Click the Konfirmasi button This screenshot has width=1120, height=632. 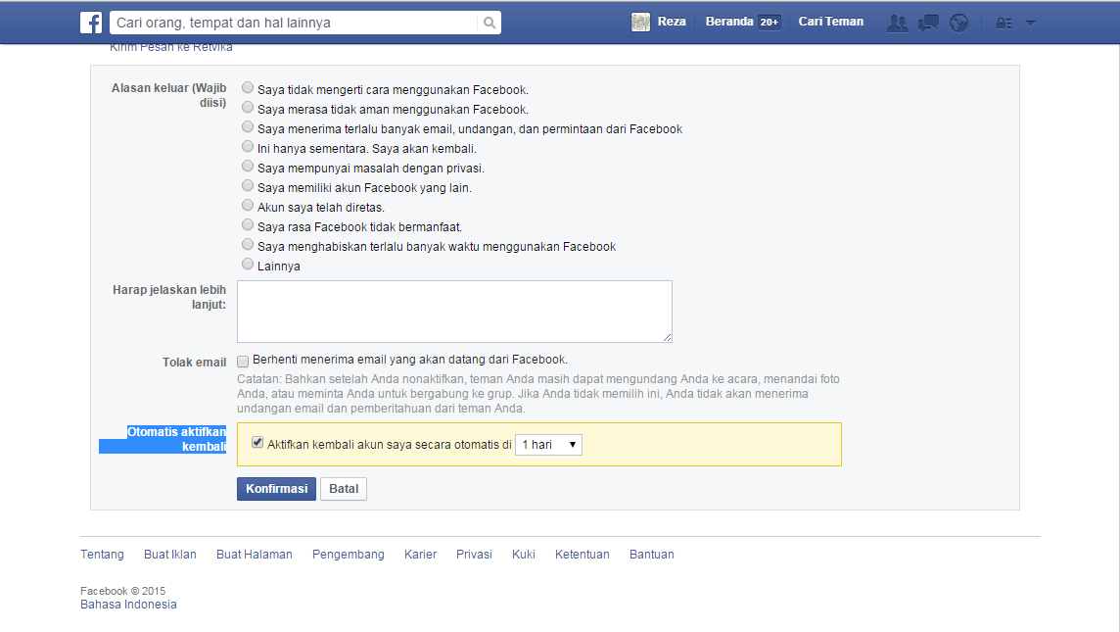pyautogui.click(x=276, y=489)
